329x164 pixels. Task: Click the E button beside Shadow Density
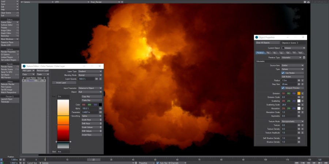point(303,142)
